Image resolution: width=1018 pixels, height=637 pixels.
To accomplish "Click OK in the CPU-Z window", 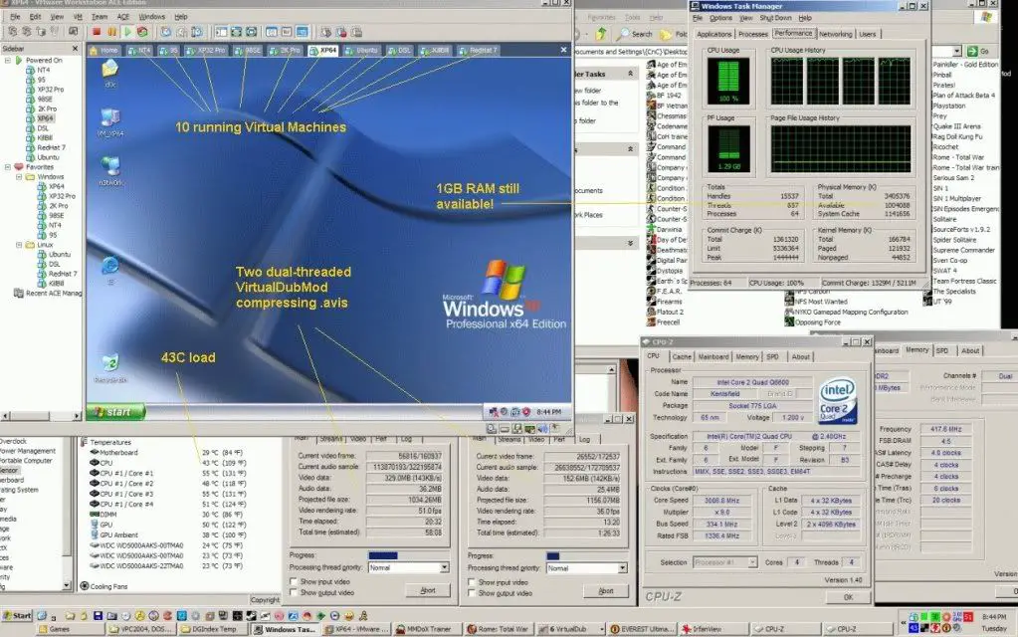I will [848, 597].
